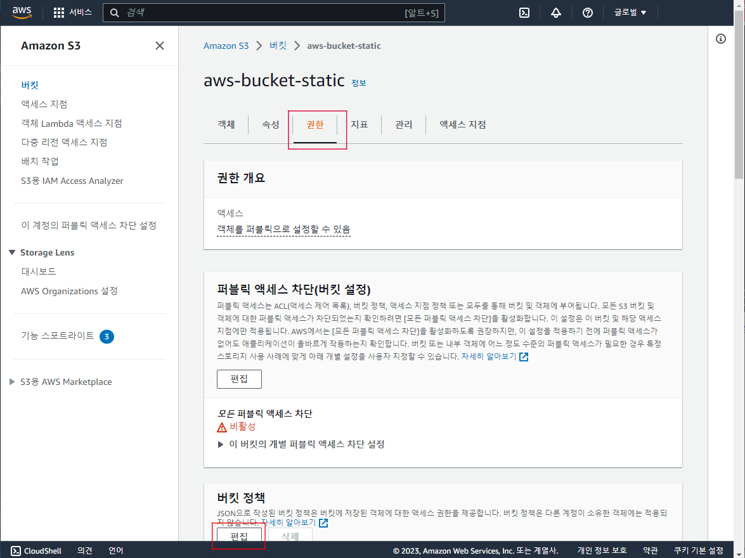Image resolution: width=745 pixels, height=558 pixels.
Task: Click 언어 in the footer
Action: pyautogui.click(x=116, y=550)
